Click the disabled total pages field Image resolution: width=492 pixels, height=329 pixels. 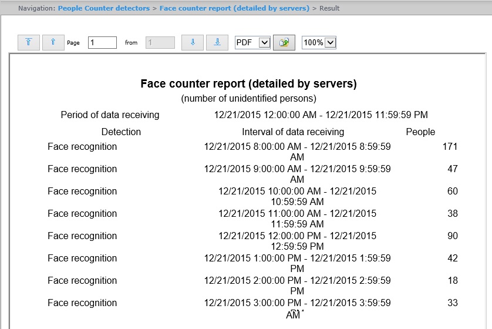(160, 42)
